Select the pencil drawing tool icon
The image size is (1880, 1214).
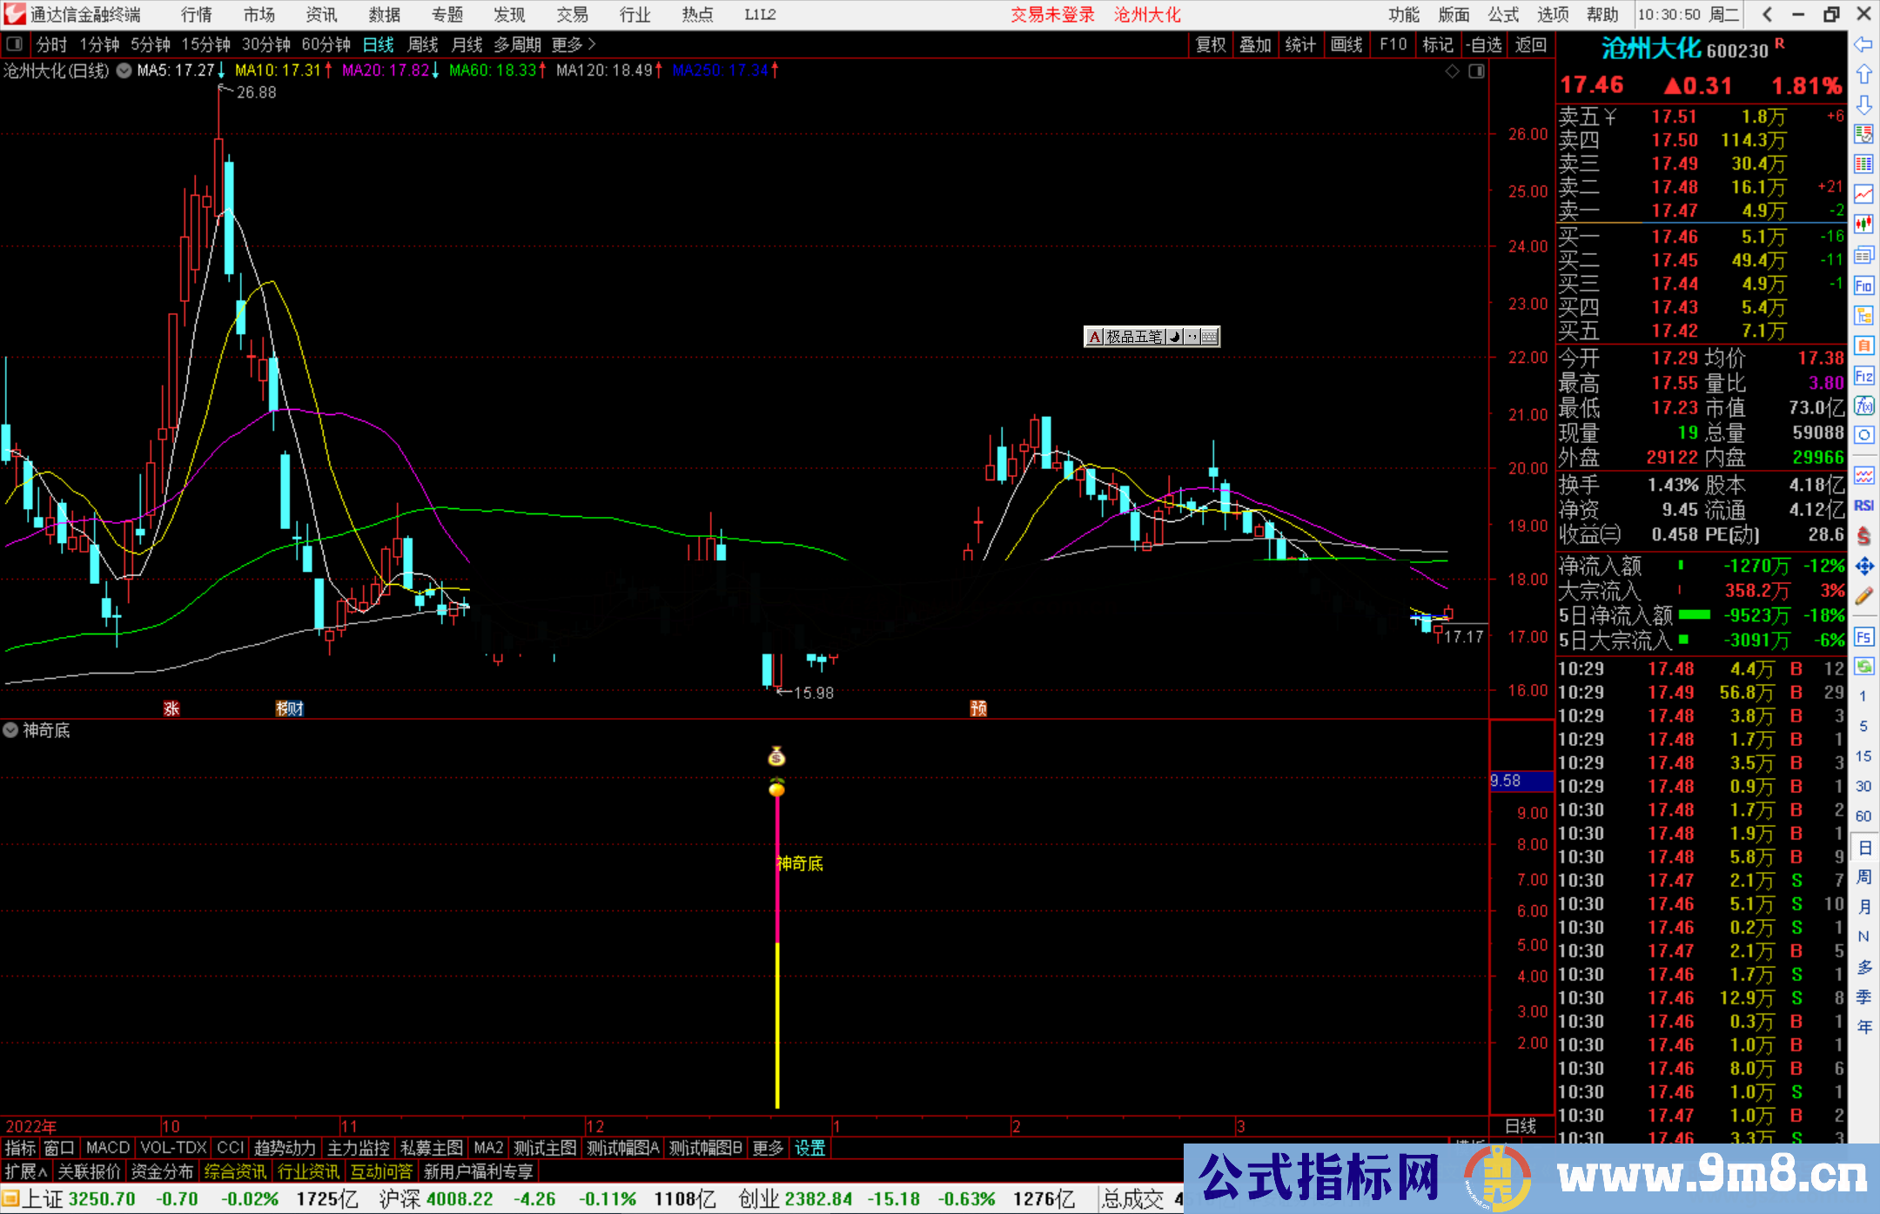[x=1863, y=596]
